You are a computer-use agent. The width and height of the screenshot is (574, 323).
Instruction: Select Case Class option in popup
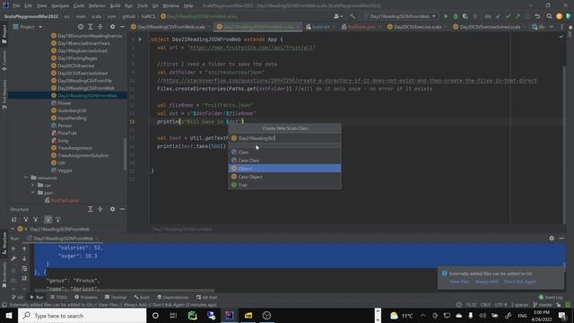point(285,161)
